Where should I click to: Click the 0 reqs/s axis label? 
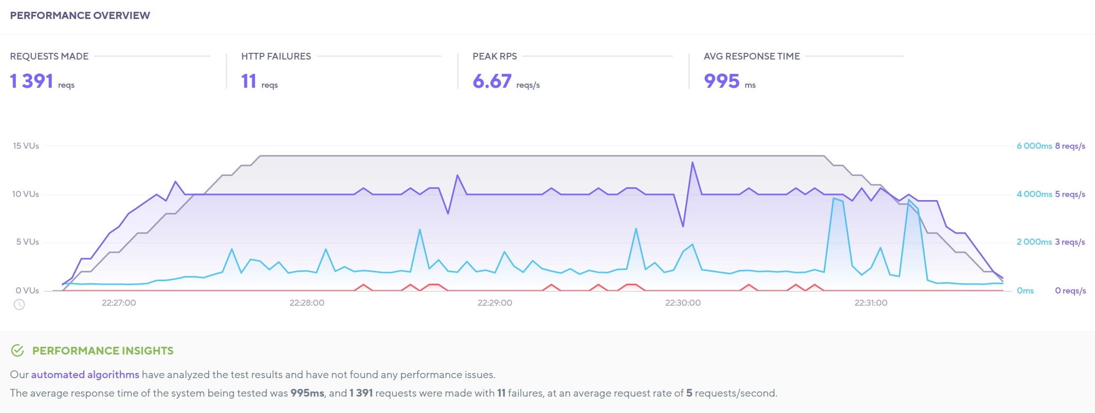pyautogui.click(x=1070, y=290)
